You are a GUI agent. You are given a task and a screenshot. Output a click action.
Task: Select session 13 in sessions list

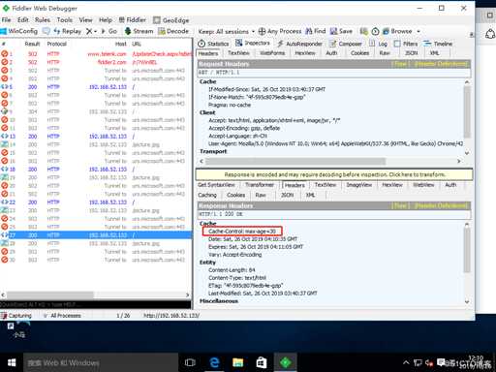click(x=96, y=137)
